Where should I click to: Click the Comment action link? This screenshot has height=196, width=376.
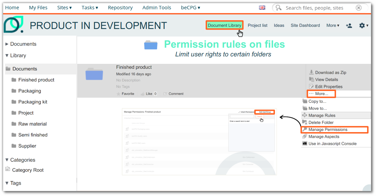click(x=176, y=94)
